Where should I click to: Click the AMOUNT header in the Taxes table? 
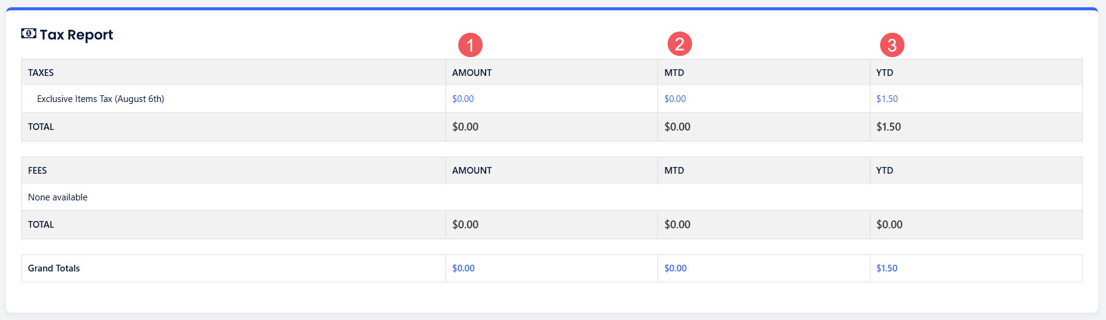click(472, 73)
